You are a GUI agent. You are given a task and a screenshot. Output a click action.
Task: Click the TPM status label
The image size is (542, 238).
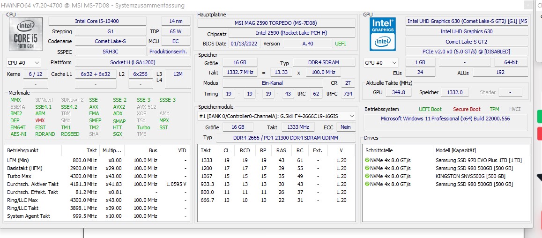[x=494, y=109]
